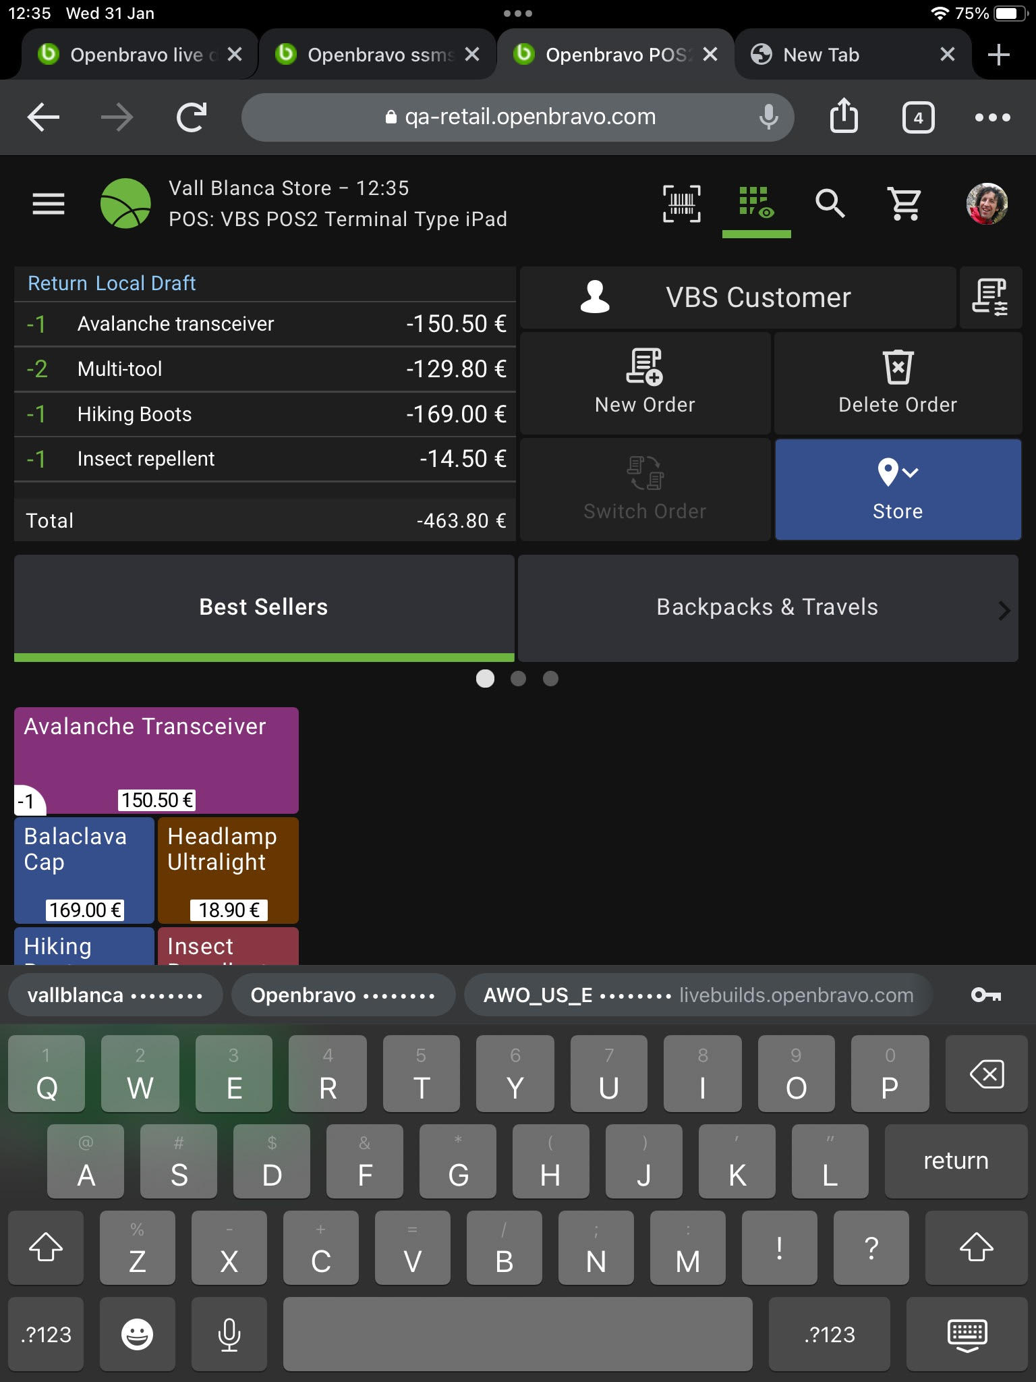This screenshot has height=1382, width=1036.
Task: Tap the return key
Action: [956, 1161]
